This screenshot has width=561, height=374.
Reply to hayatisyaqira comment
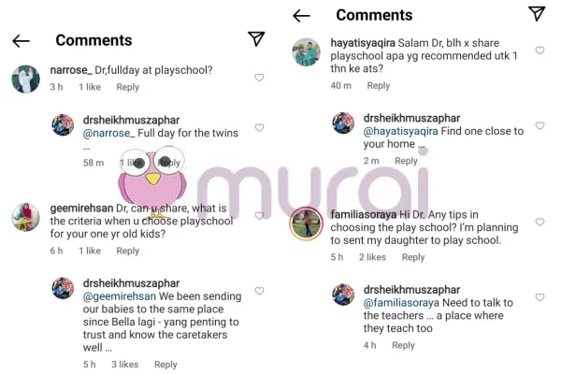click(x=379, y=85)
